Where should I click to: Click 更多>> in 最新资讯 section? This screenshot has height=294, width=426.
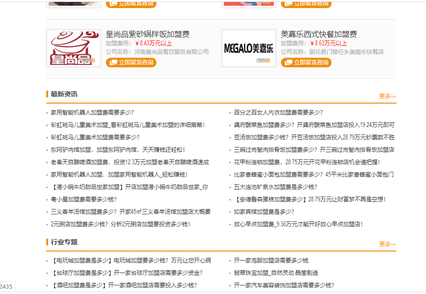tap(387, 96)
